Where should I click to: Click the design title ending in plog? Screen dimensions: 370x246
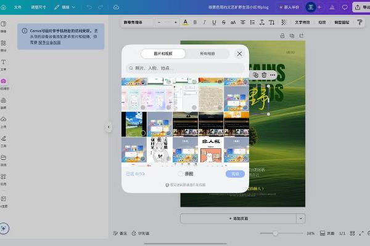pyautogui.click(x=238, y=7)
